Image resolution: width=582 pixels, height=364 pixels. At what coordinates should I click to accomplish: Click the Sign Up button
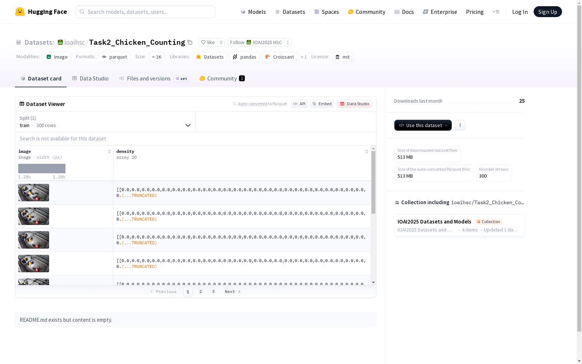(x=547, y=12)
